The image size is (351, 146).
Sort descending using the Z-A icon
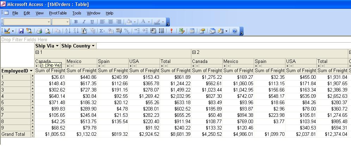[76, 31]
